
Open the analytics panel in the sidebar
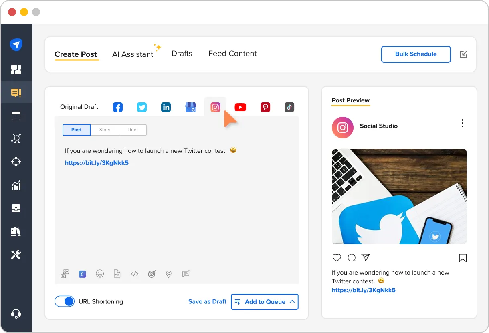[x=16, y=185]
